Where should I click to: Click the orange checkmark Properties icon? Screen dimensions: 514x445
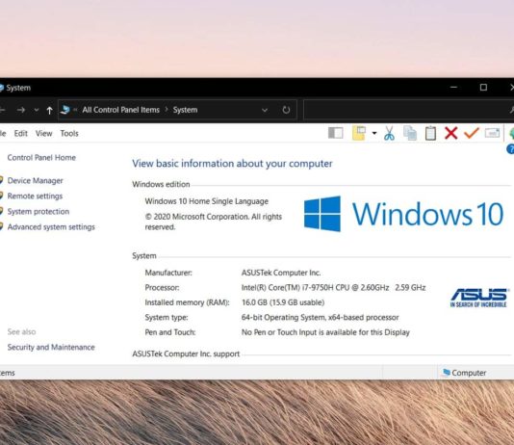point(472,133)
